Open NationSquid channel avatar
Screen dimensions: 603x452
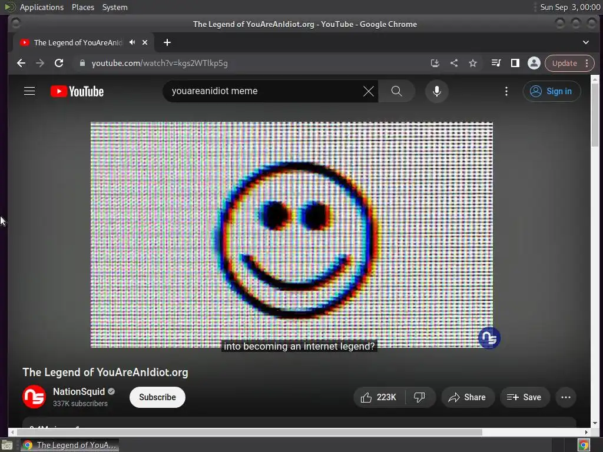(34, 397)
